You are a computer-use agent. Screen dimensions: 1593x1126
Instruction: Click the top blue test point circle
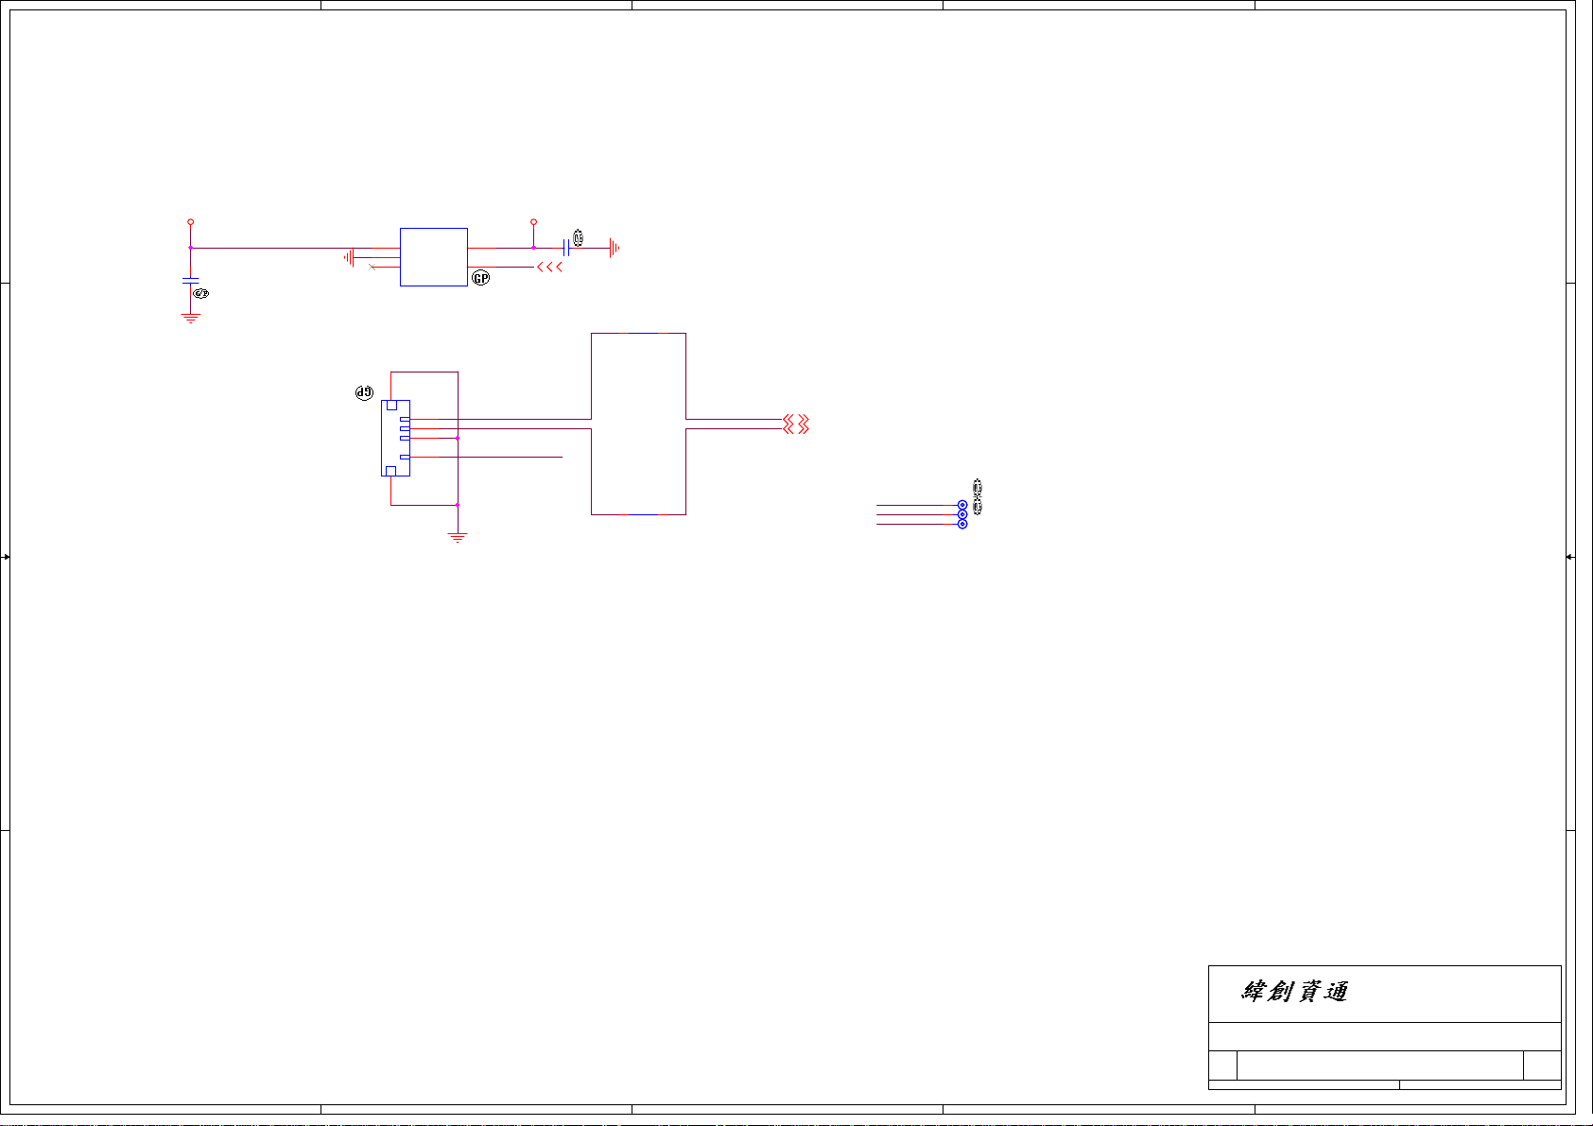pyautogui.click(x=962, y=505)
